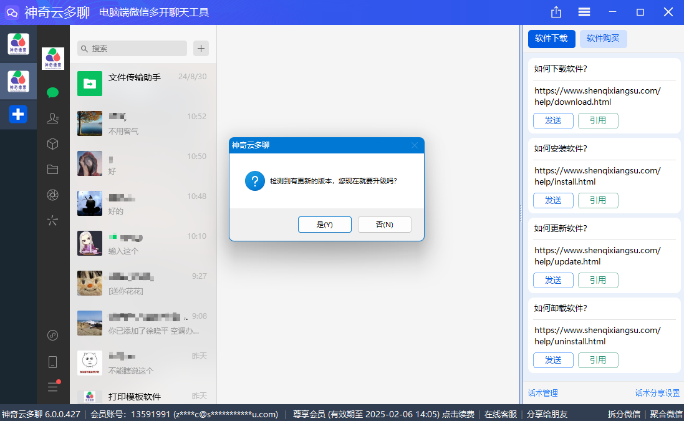Click the share/export icon in the title bar

click(555, 11)
